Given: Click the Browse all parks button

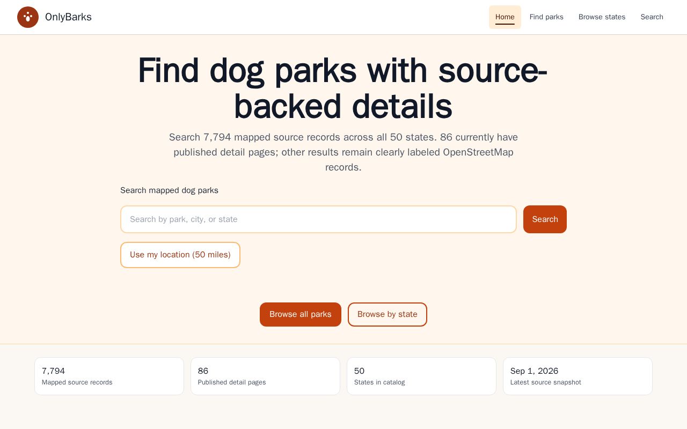Looking at the screenshot, I should coord(301,314).
